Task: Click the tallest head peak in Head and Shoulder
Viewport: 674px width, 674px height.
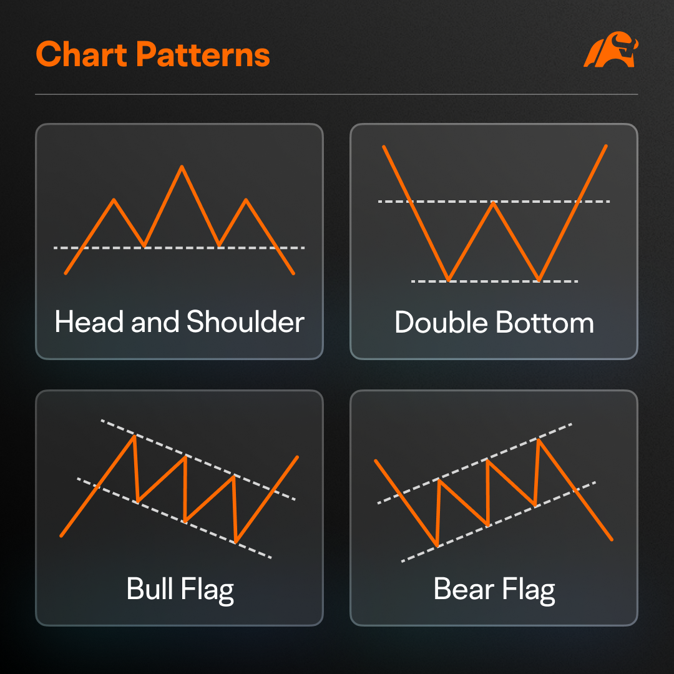Action: (182, 167)
